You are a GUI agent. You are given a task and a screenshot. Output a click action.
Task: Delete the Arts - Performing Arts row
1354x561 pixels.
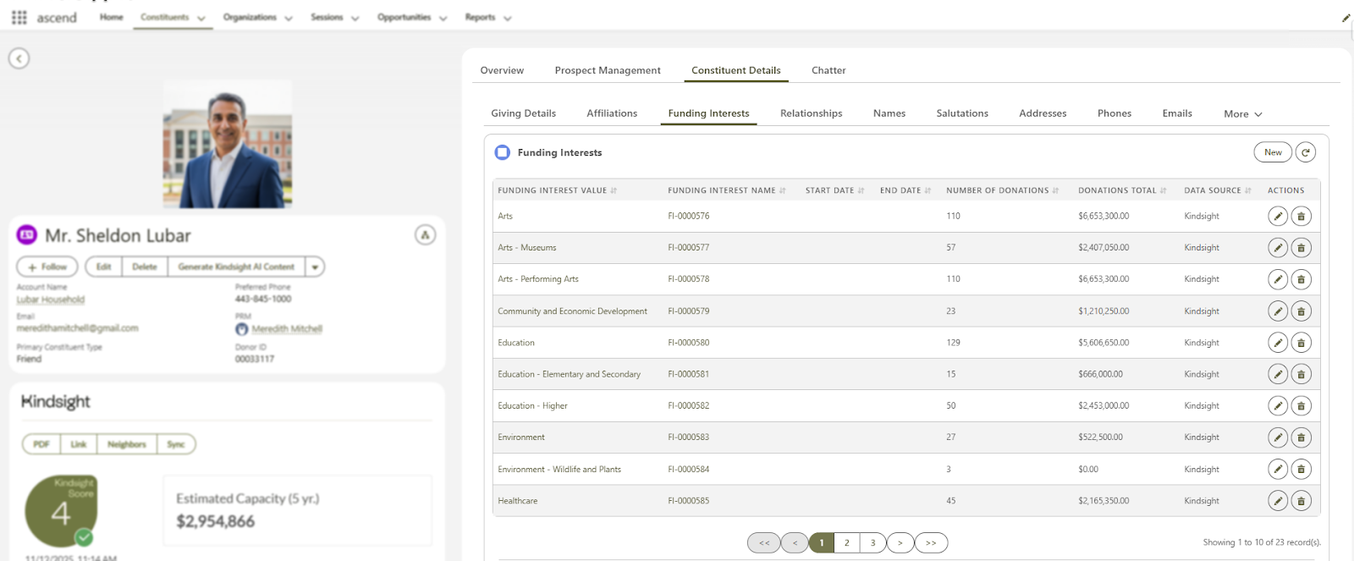pyautogui.click(x=1302, y=279)
